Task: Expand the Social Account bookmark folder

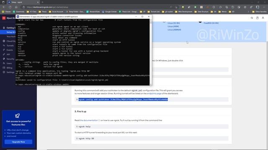Action: [x=56, y=12]
